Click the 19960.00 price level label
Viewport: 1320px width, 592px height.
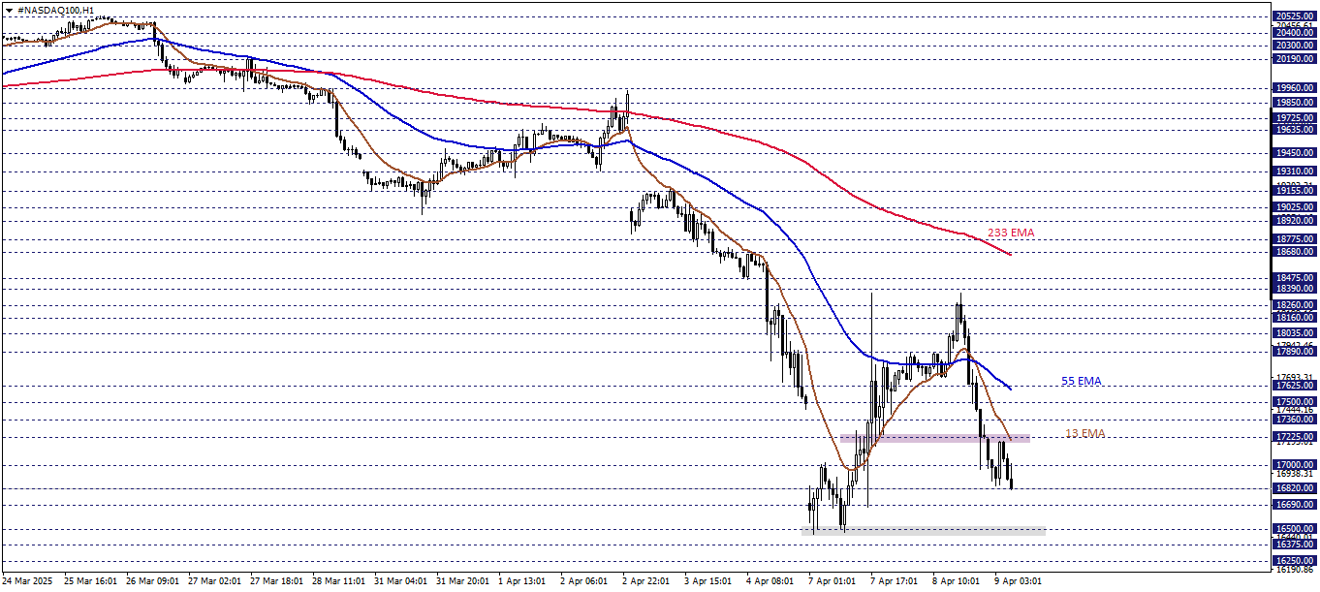pos(1296,88)
